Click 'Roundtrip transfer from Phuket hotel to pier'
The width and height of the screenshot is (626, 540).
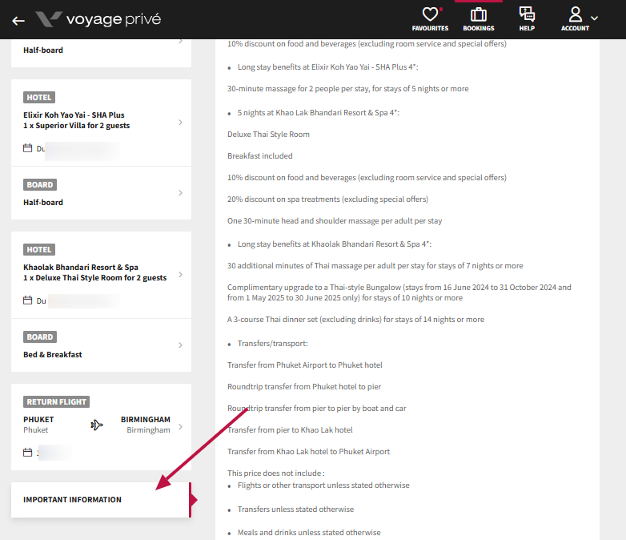point(304,386)
